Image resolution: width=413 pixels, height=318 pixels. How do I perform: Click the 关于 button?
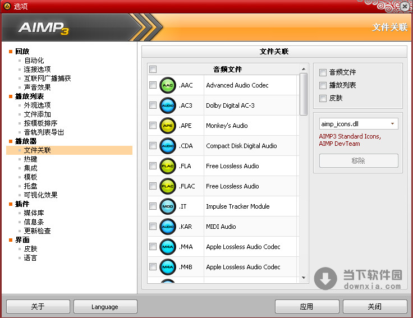(x=38, y=306)
